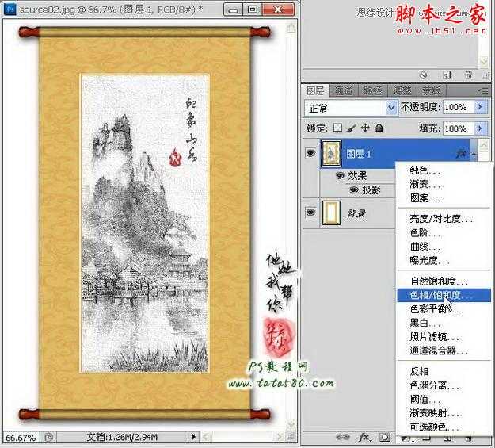Switch to the 图层 tab
495x448 pixels.
pyautogui.click(x=315, y=90)
